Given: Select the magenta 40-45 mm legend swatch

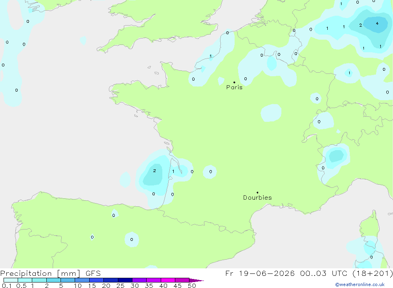Looking at the screenshot, I should [x=168, y=280].
